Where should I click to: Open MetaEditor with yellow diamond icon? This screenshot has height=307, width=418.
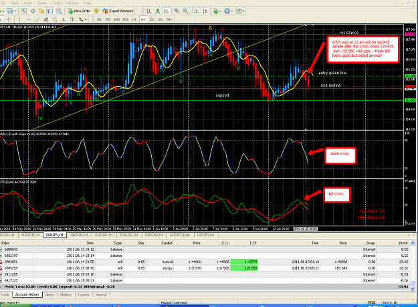coord(96,11)
